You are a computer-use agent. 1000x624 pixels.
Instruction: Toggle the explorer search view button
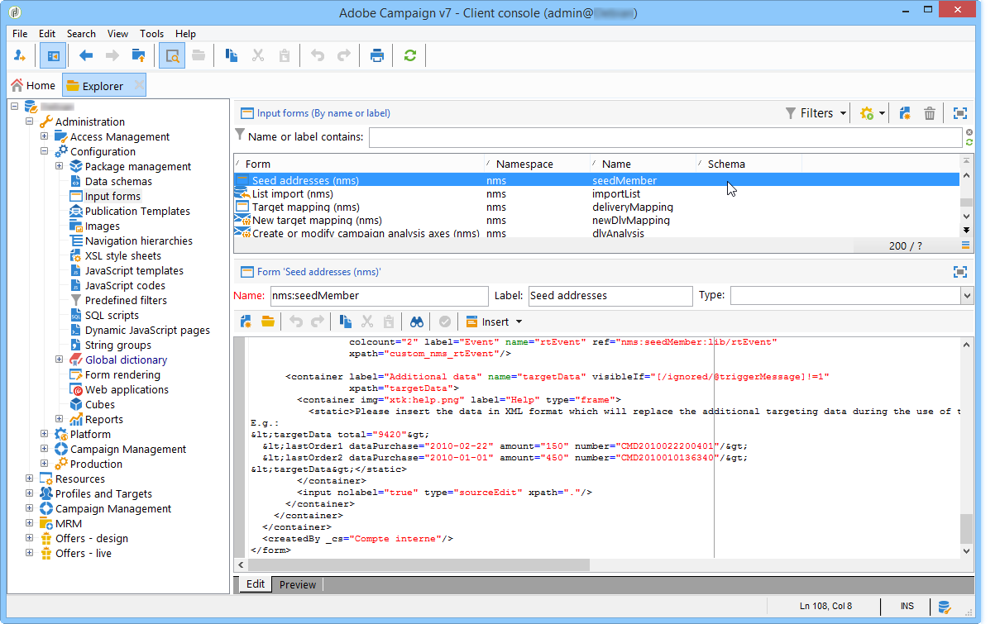[172, 56]
